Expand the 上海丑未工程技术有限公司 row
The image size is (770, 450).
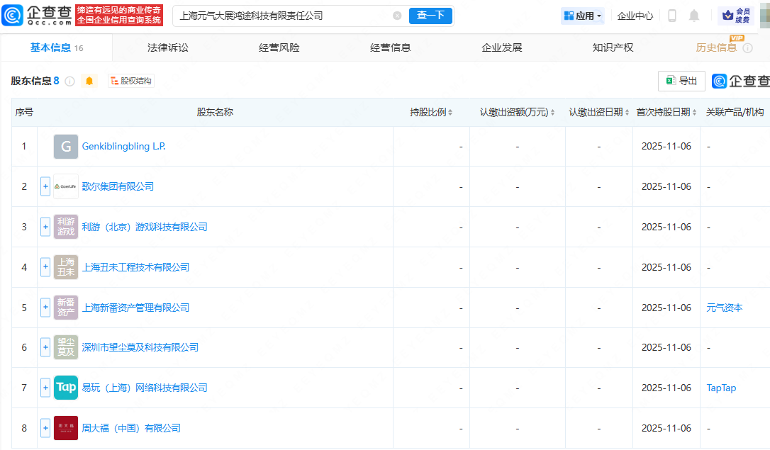coord(45,267)
